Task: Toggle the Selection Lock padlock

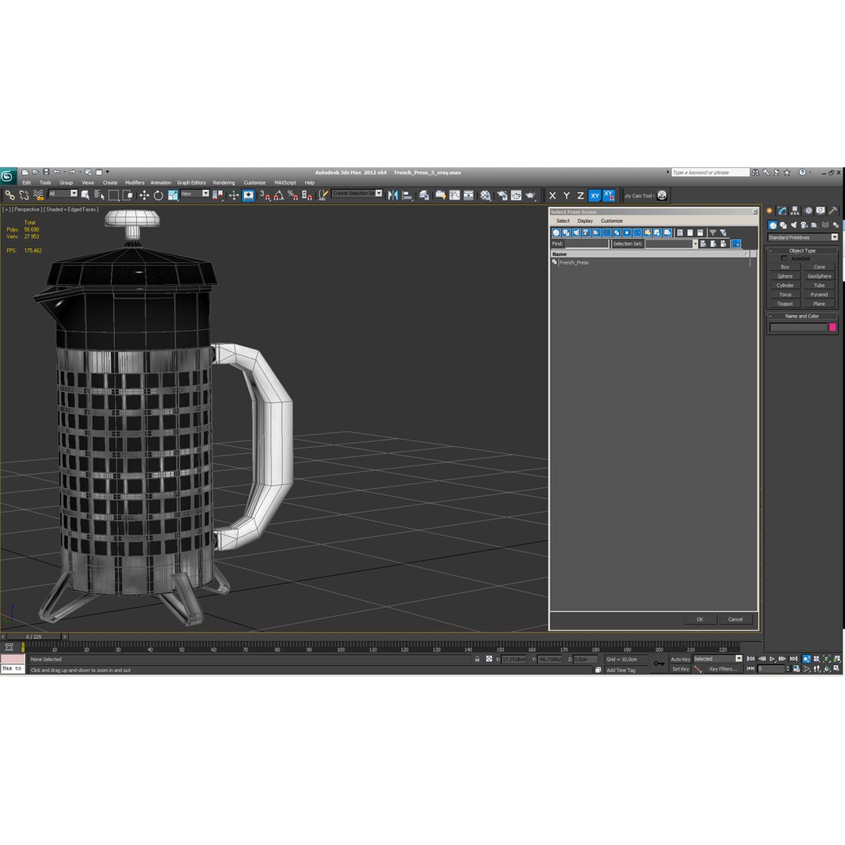Action: [477, 659]
